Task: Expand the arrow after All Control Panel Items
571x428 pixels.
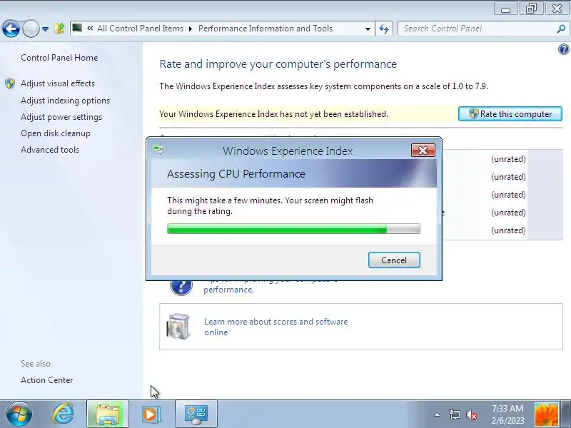Action: click(191, 29)
